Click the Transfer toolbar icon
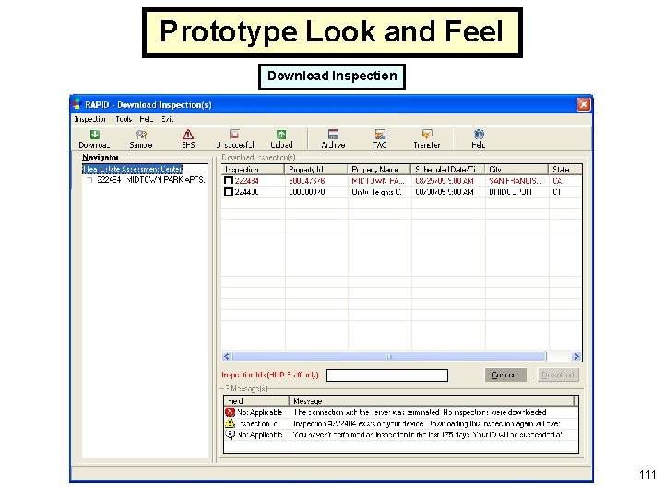664x498 pixels. [427, 135]
